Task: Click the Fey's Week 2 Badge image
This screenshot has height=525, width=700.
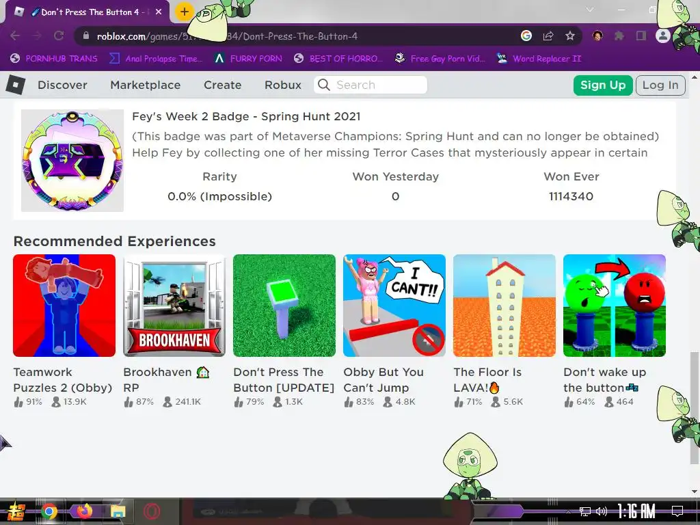Action: (72, 160)
